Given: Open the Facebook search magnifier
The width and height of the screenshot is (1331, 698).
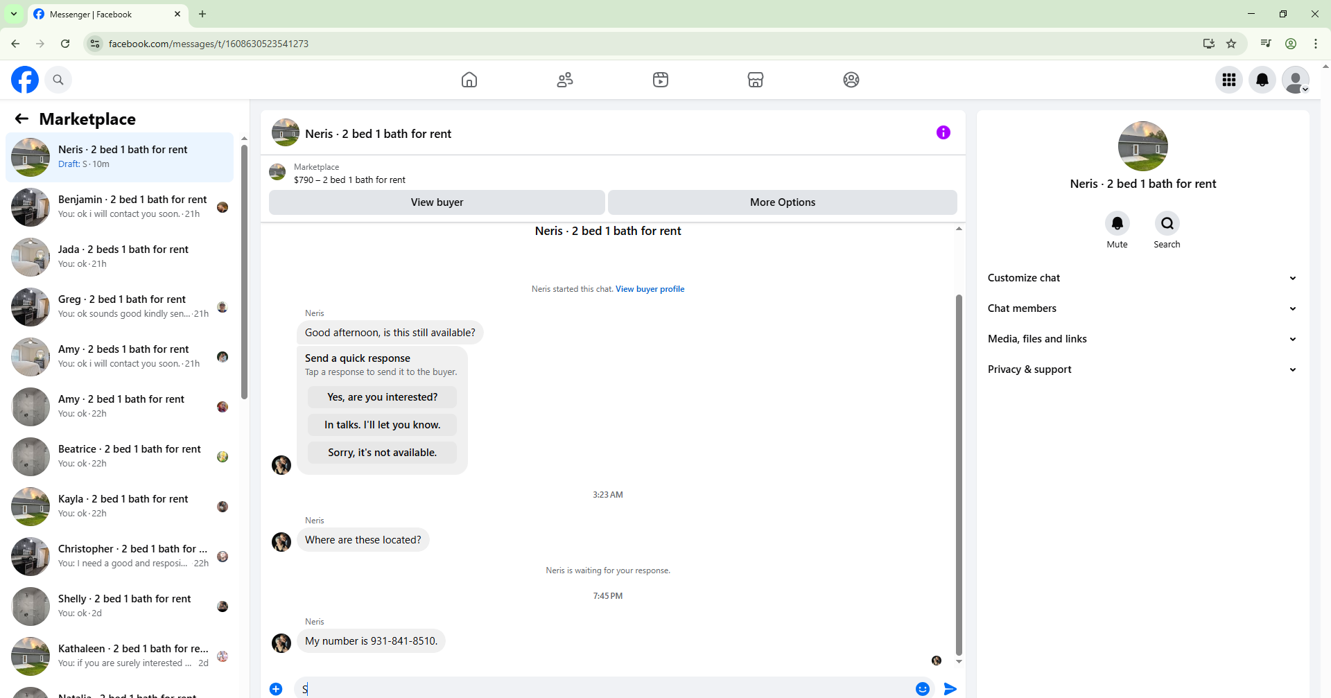Looking at the screenshot, I should pyautogui.click(x=58, y=80).
